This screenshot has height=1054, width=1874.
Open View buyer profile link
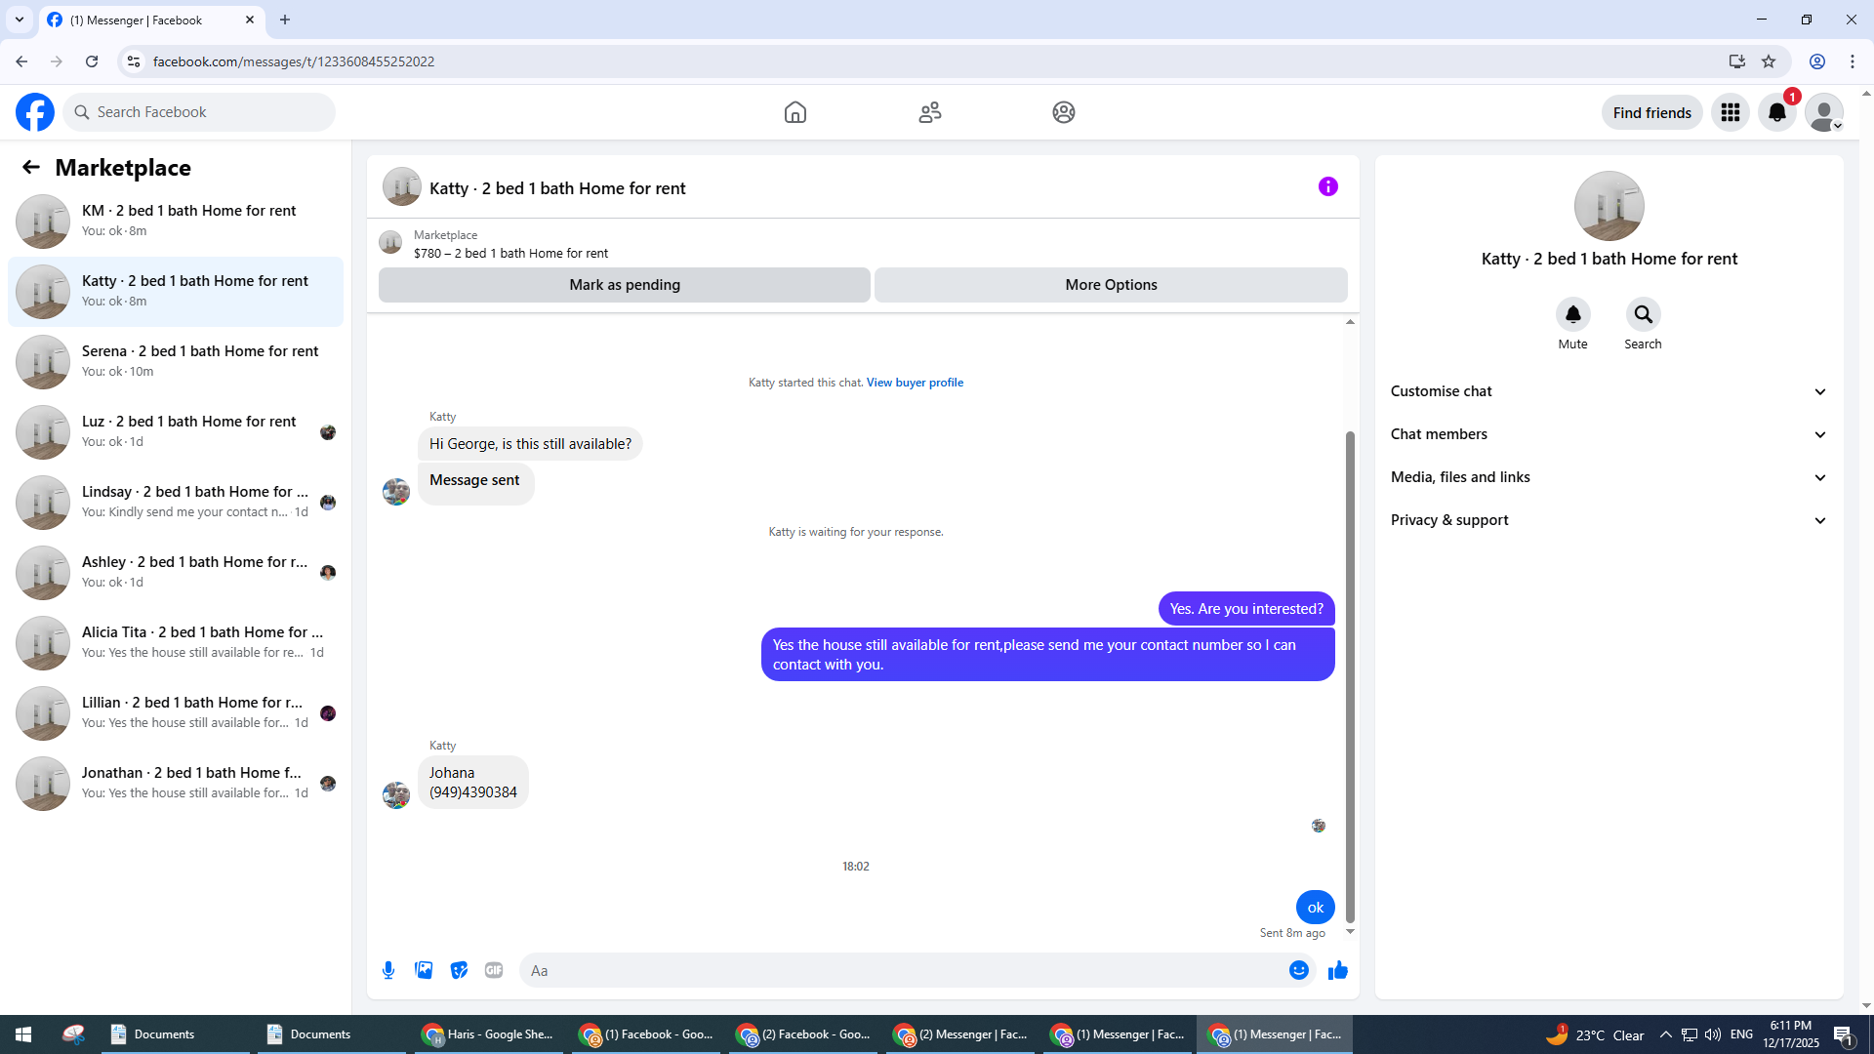[915, 383]
